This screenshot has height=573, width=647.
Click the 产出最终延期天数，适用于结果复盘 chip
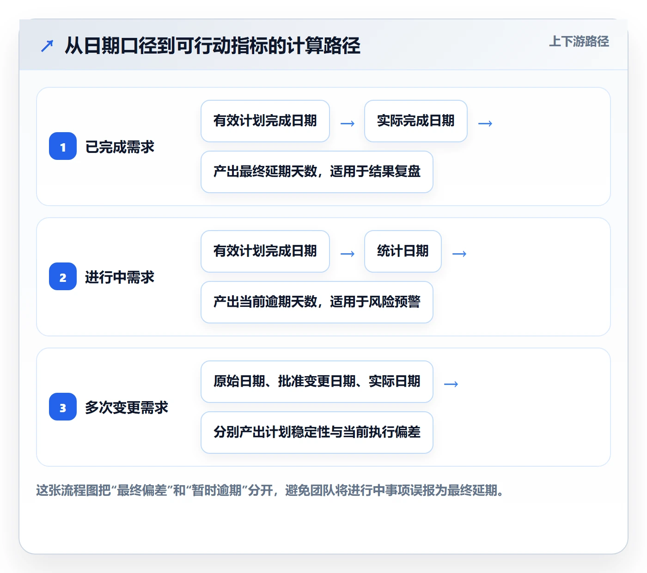[317, 172]
